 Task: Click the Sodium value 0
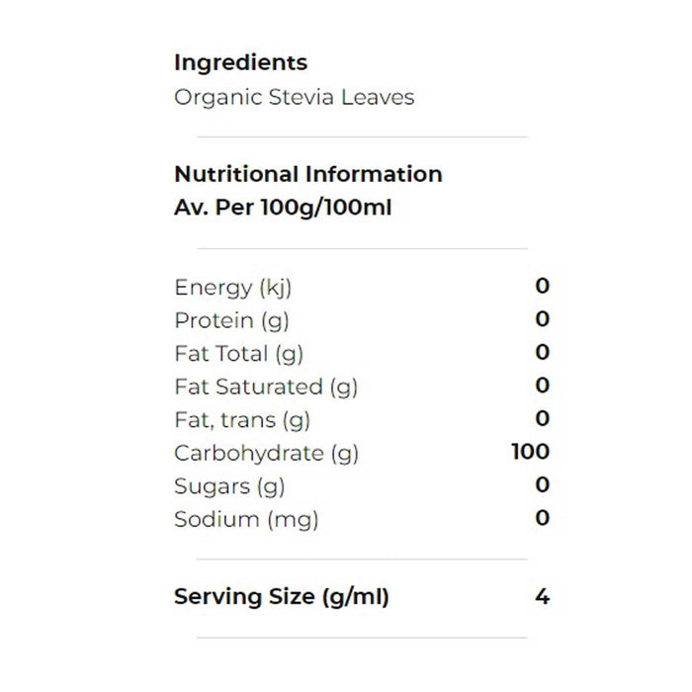coord(542,518)
